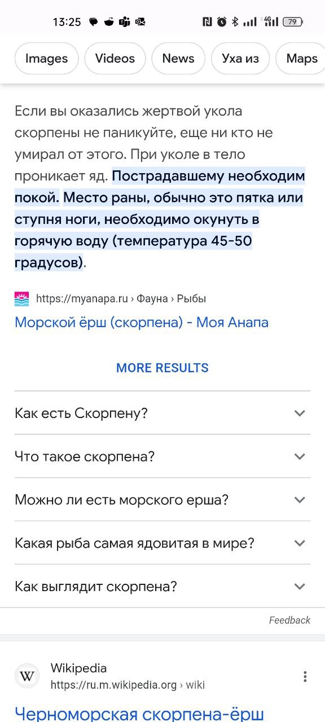Open the News search tab

point(178,58)
